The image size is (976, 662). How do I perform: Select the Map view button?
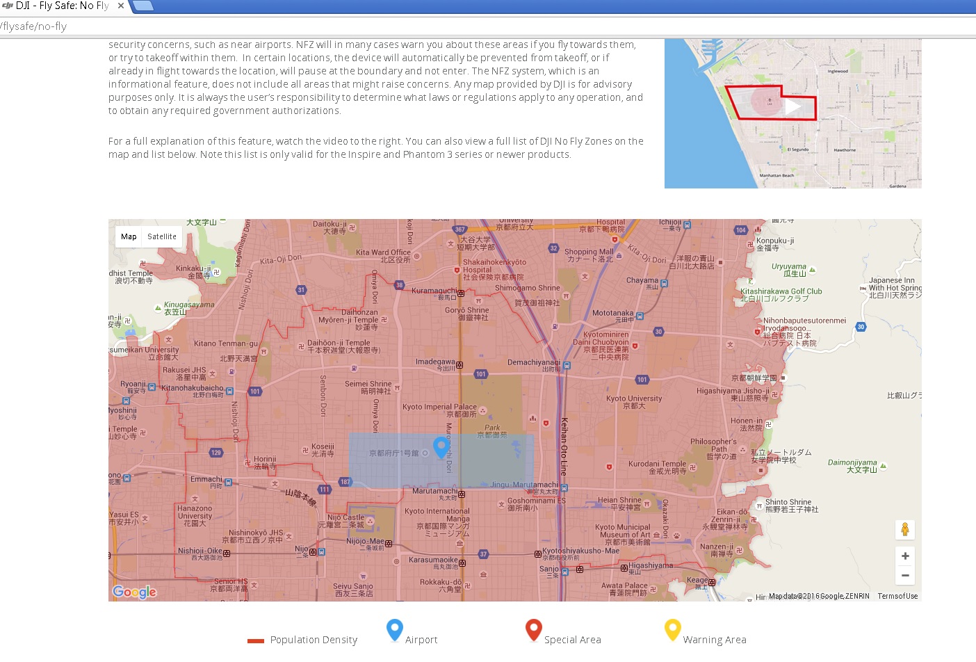(129, 236)
